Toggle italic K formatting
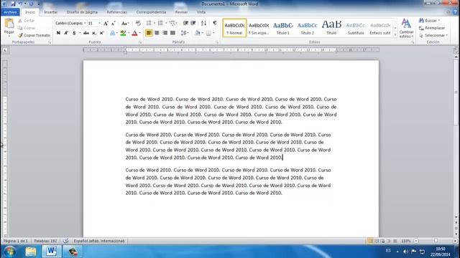This screenshot has height=258, width=460. coord(66,33)
